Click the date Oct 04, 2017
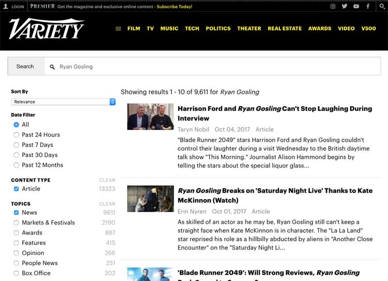The height and width of the screenshot is (281, 388). (232, 129)
